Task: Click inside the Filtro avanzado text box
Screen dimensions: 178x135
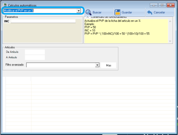Action: point(61,65)
